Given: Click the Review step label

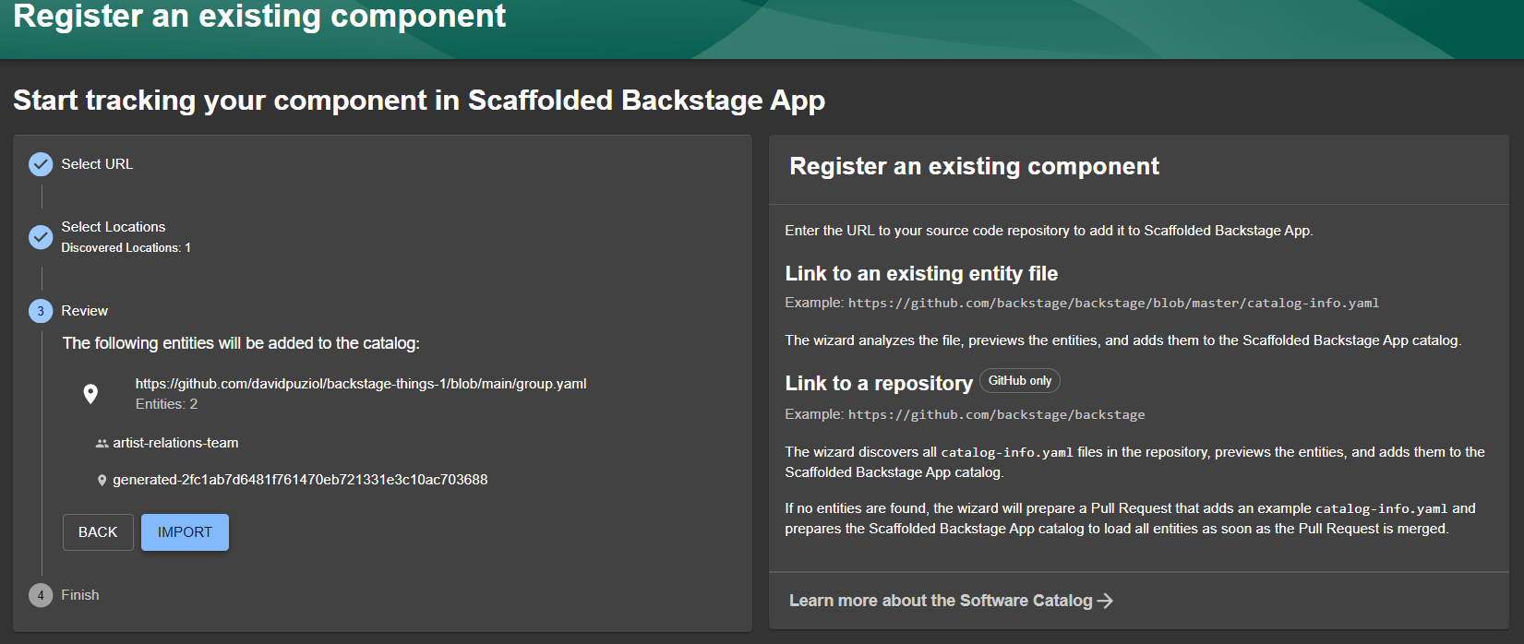Looking at the screenshot, I should pyautogui.click(x=85, y=311).
